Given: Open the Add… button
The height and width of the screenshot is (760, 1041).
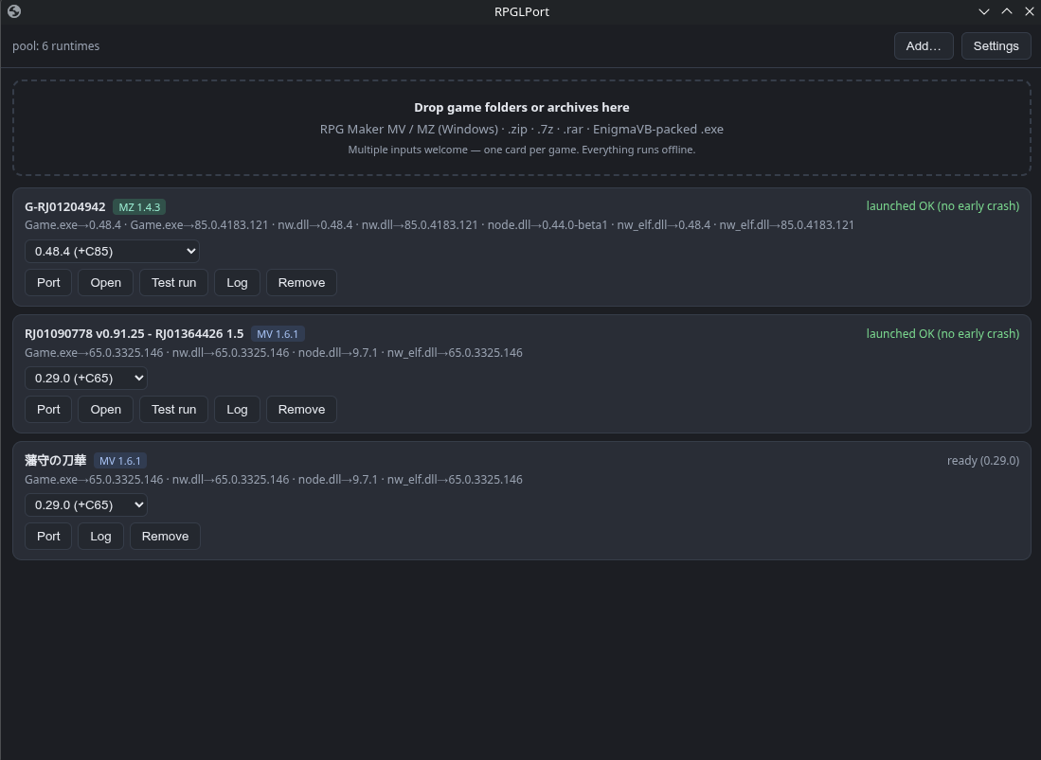Looking at the screenshot, I should click(x=924, y=45).
